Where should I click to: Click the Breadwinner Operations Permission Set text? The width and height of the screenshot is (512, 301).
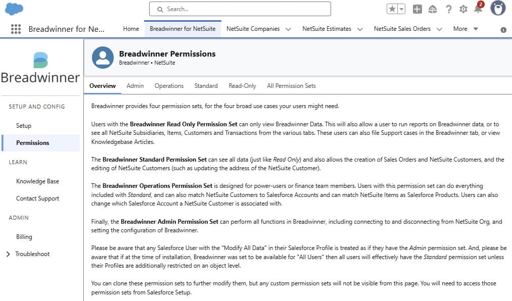click(157, 186)
